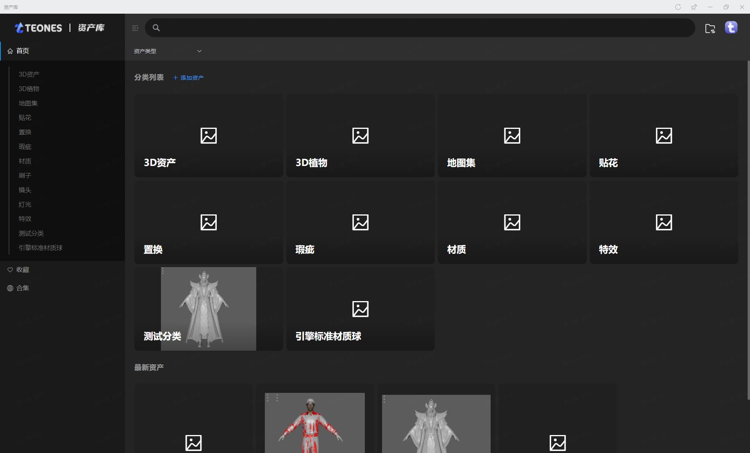
Task: Click the 添加资产 link
Action: tap(188, 78)
